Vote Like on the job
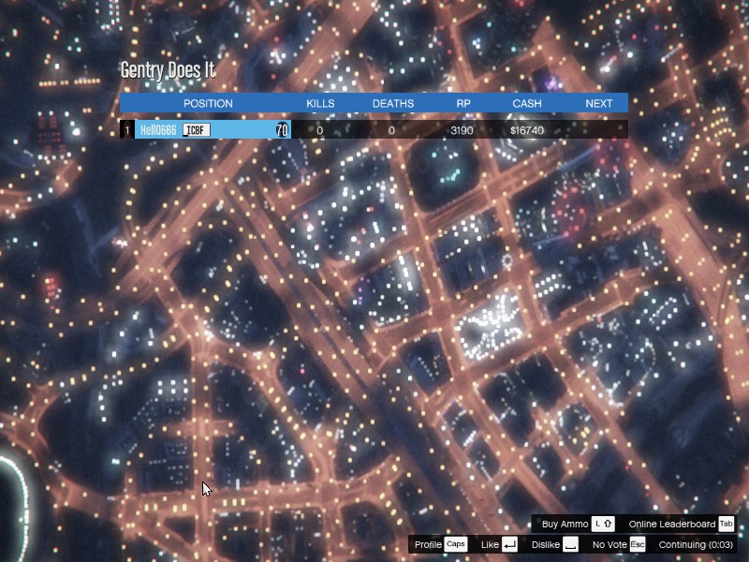The height and width of the screenshot is (562, 749). point(490,544)
